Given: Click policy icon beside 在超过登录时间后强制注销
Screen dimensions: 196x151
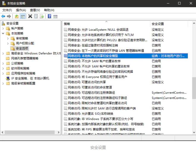Looking at the screenshot, I should tap(66, 45).
